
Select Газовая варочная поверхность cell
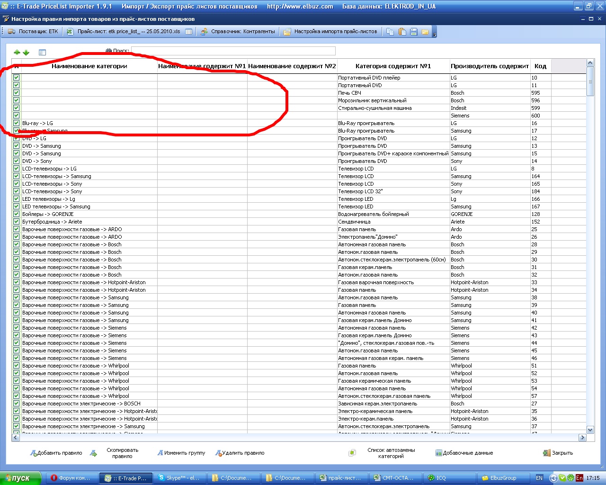pyautogui.click(x=393, y=282)
